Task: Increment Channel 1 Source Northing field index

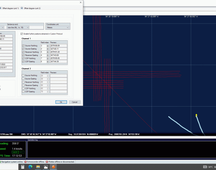Action: pyautogui.click(x=48, y=45)
